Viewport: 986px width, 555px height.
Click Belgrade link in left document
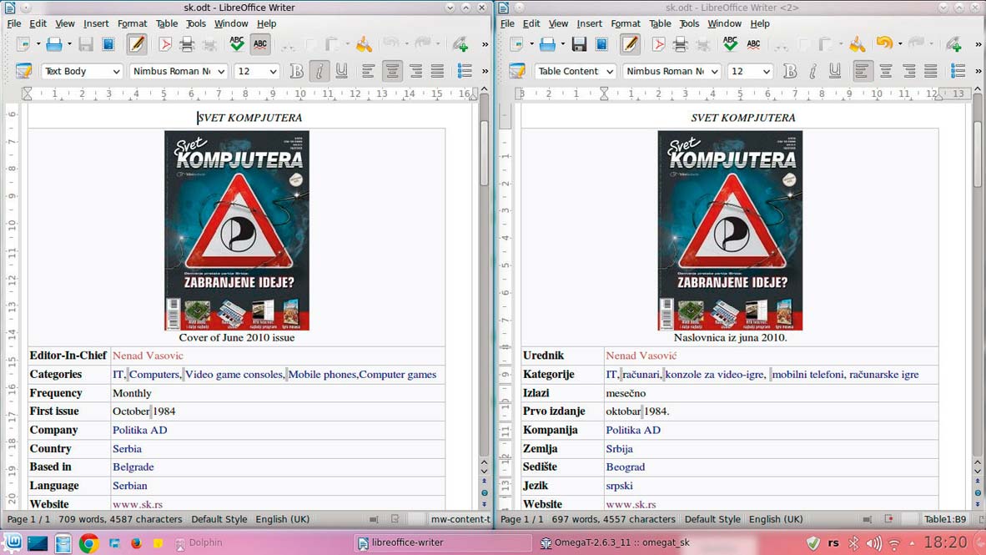(x=133, y=467)
